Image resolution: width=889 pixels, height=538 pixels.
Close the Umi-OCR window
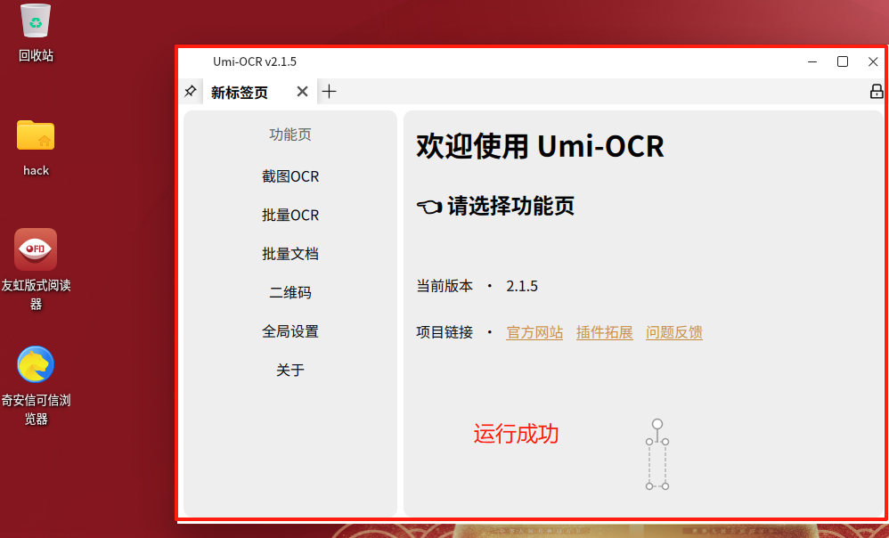point(873,61)
